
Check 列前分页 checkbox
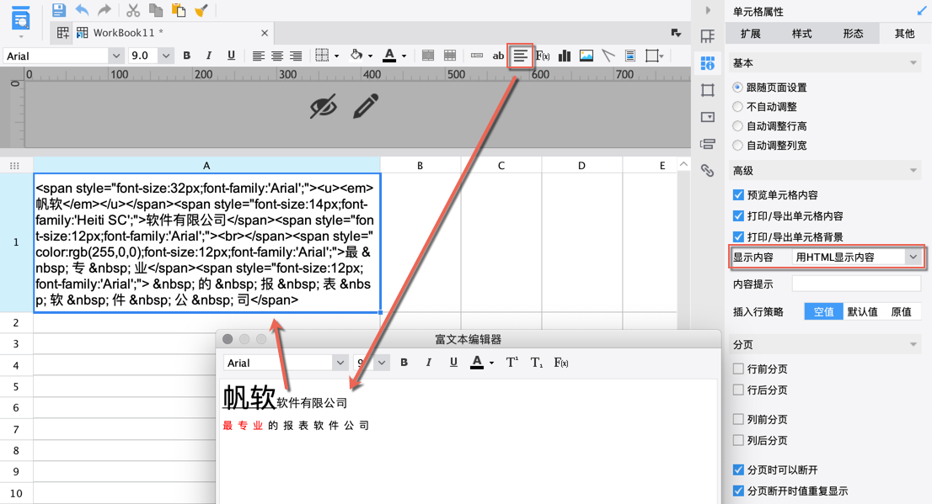point(738,419)
